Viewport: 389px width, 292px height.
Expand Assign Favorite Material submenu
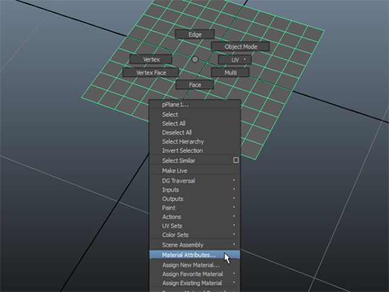click(x=194, y=274)
